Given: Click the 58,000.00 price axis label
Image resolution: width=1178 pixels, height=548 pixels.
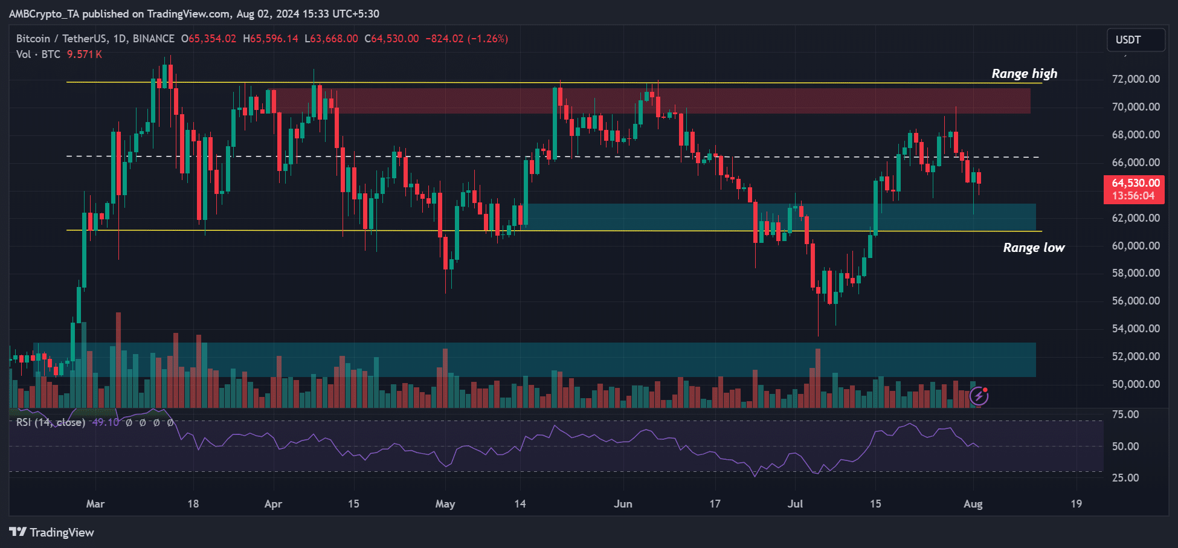Looking at the screenshot, I should 1136,273.
